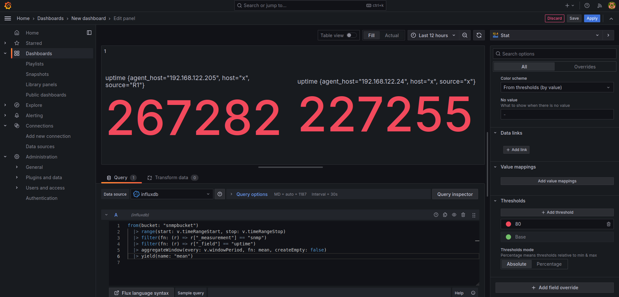Toggle the Table view switch
The image size is (619, 297).
tap(351, 35)
